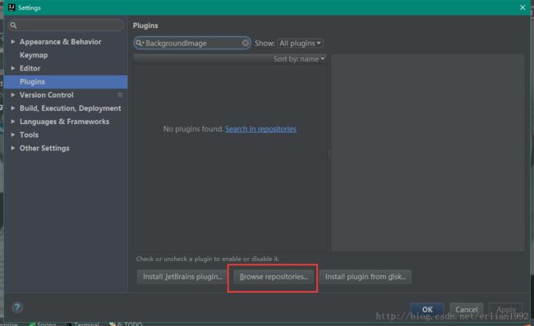Open the Sort by name dropdown

pos(298,59)
